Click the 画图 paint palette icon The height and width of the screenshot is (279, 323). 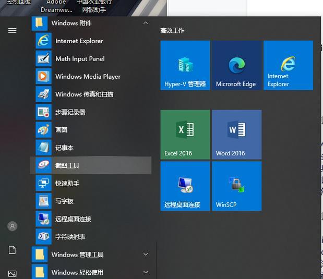coord(43,130)
